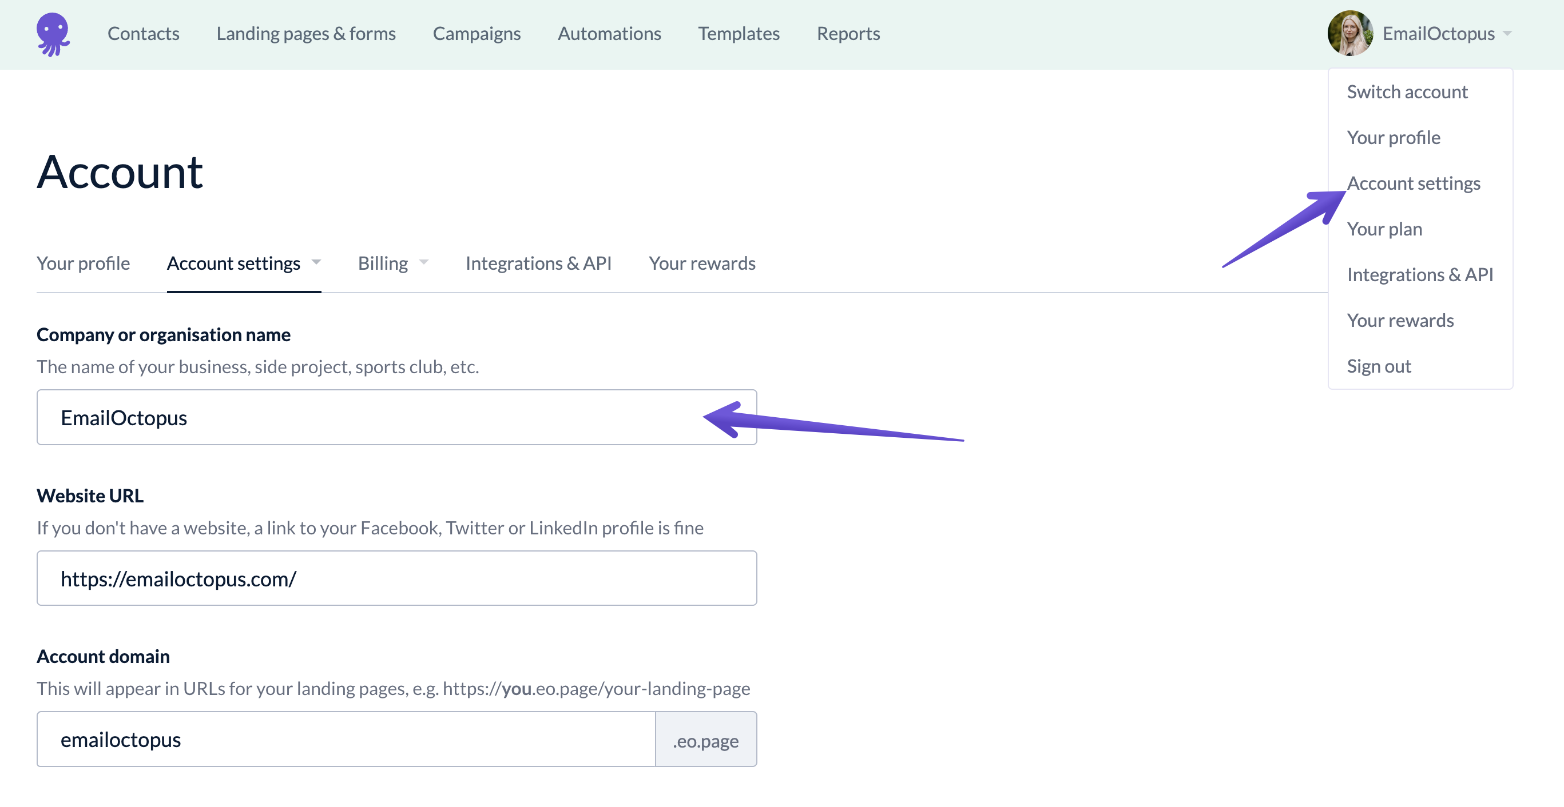Click the Account domain label
Image resolution: width=1564 pixels, height=807 pixels.
click(103, 656)
